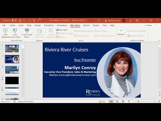The height and width of the screenshot is (121, 161).
Task: Open the MC account avatar
Action: (124, 20)
